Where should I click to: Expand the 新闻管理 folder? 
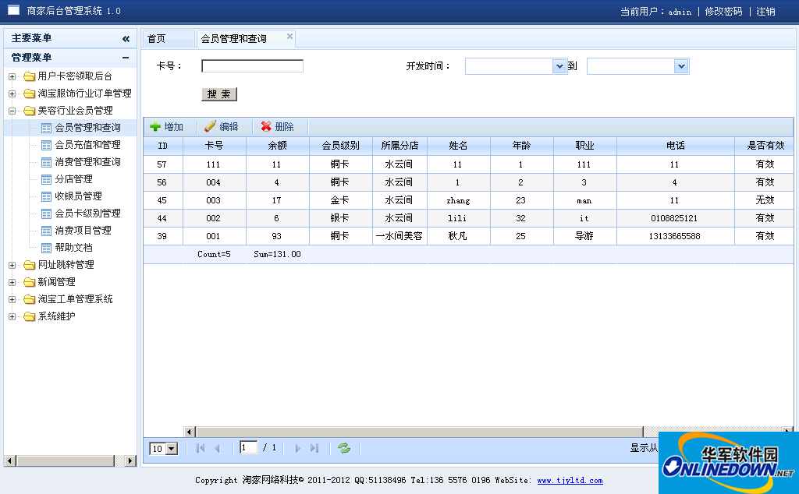(12, 282)
